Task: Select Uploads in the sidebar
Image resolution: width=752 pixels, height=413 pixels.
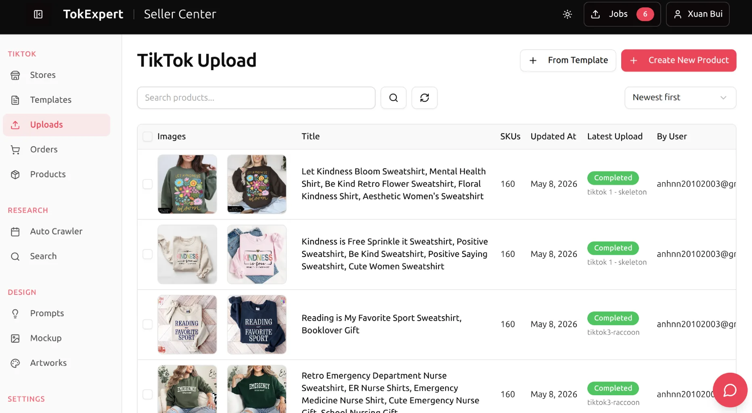Action: click(57, 125)
